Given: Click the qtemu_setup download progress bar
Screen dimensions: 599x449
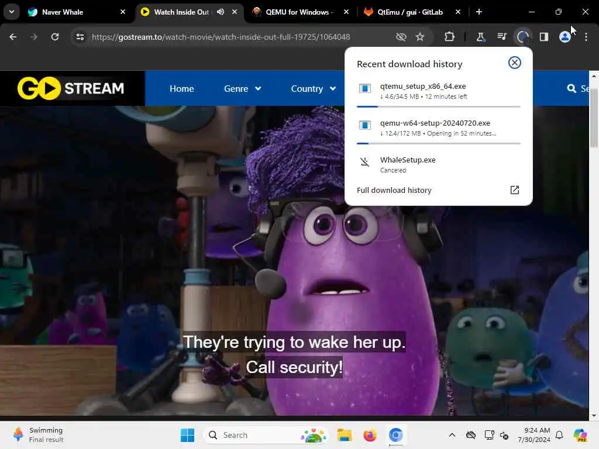Looking at the screenshot, I should [x=438, y=106].
